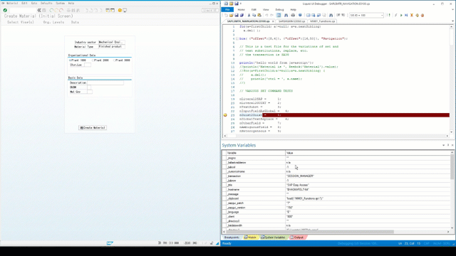Open the Industry sector dropdown
456x256 pixels.
(x=112, y=42)
